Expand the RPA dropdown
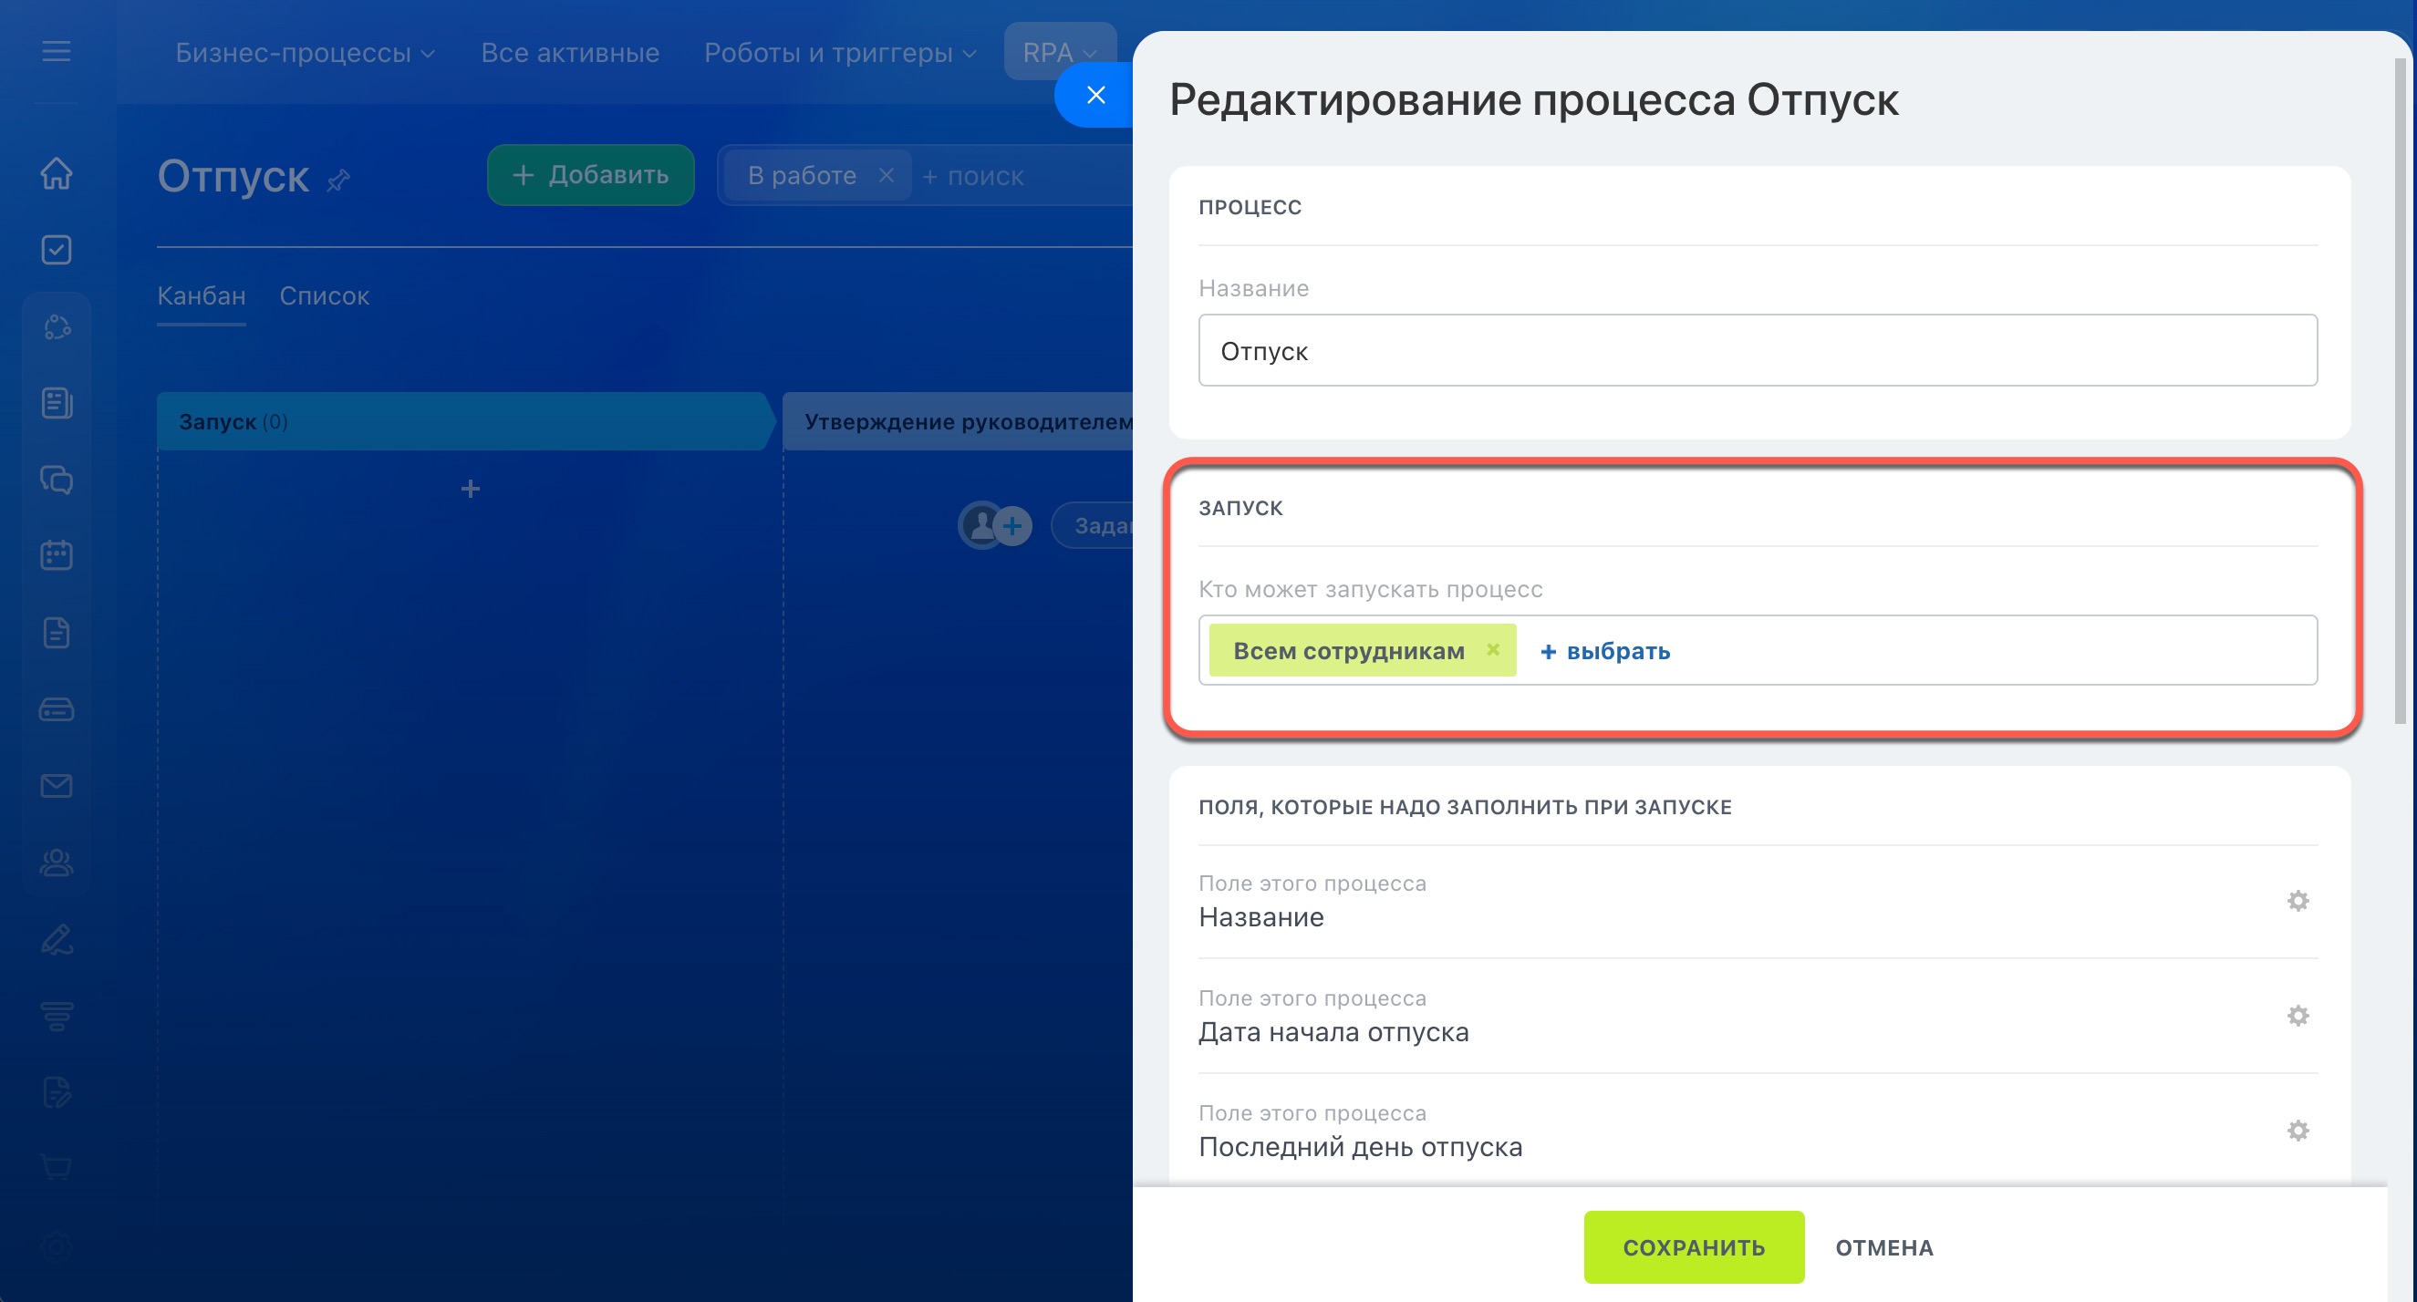This screenshot has width=2417, height=1302. pos(1058,52)
